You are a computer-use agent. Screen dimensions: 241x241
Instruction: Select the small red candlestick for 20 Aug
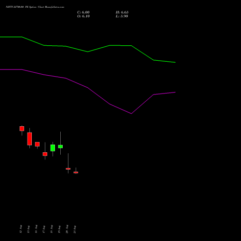(x=68, y=169)
